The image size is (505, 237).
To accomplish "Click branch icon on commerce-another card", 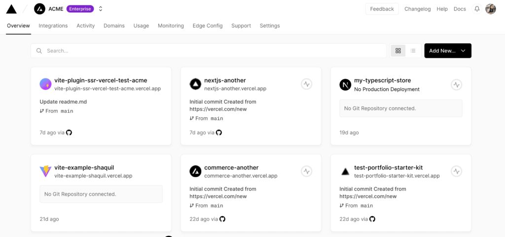I will point(192,205).
